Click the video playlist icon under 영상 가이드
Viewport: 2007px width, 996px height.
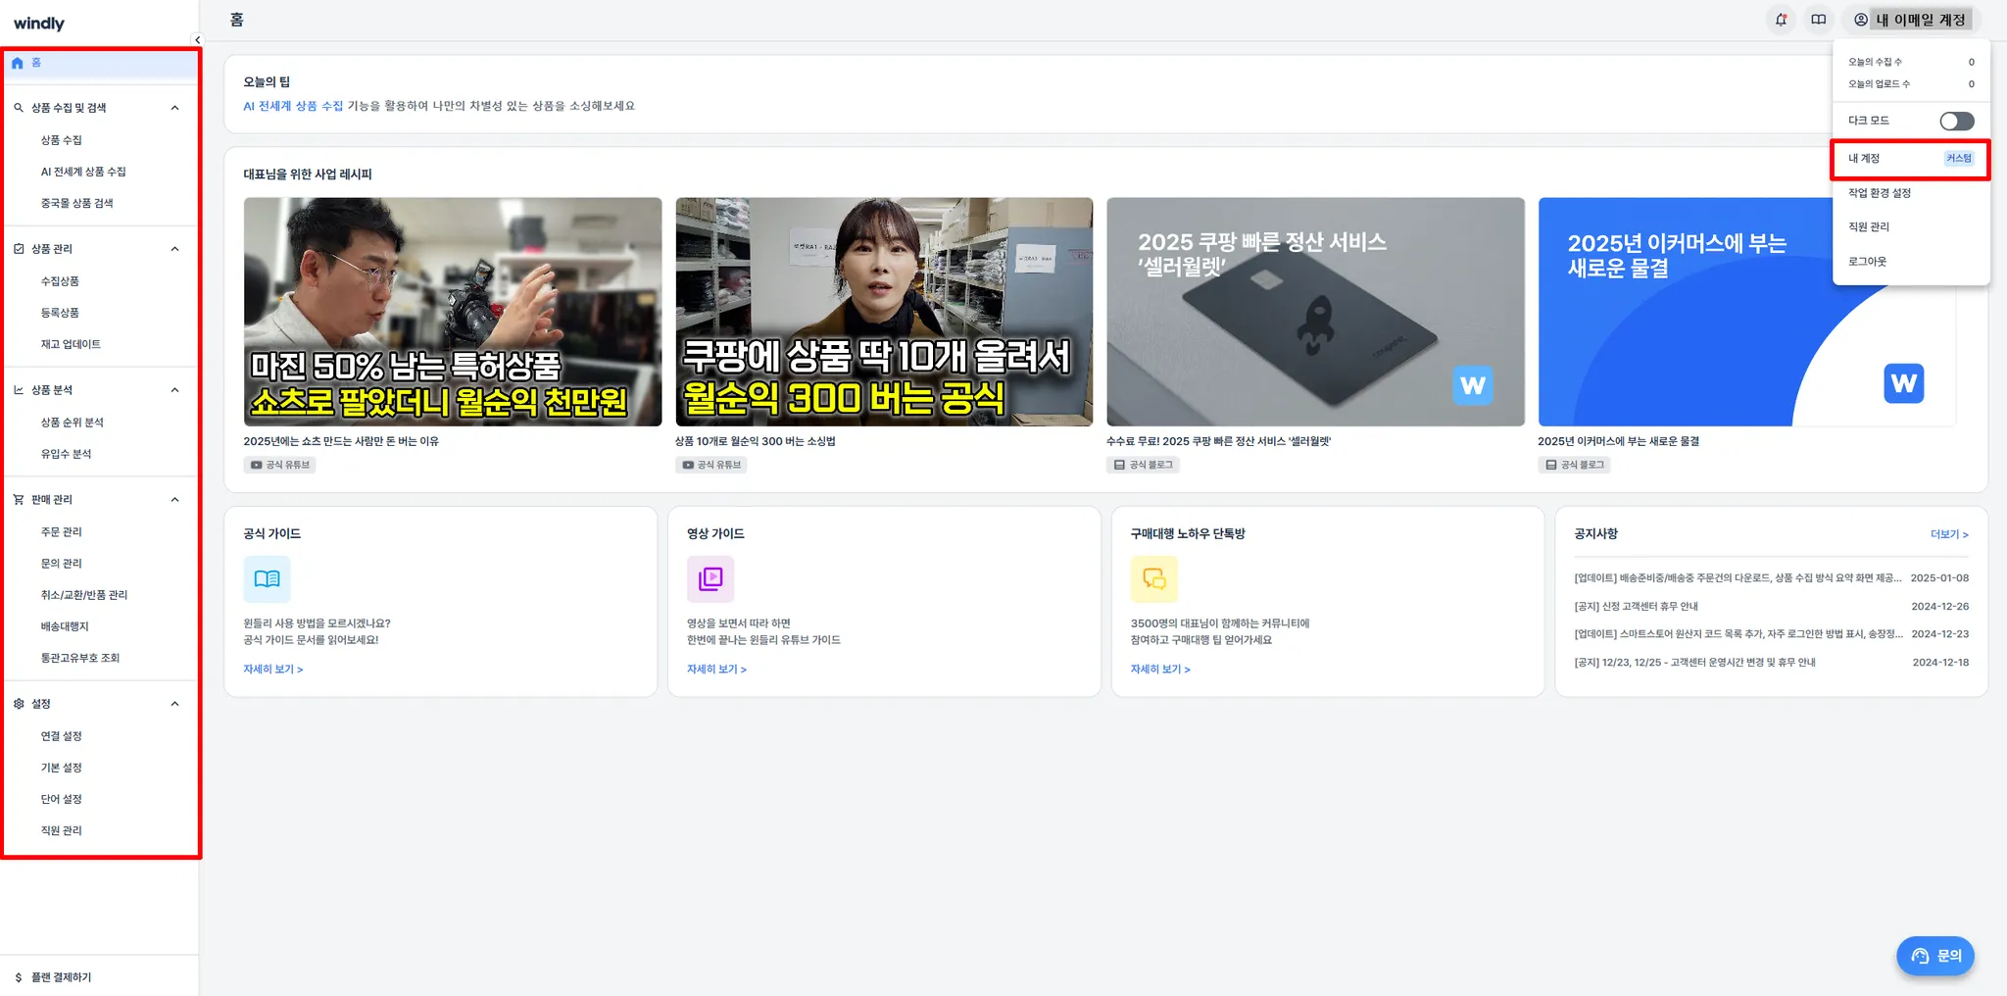pos(710,578)
